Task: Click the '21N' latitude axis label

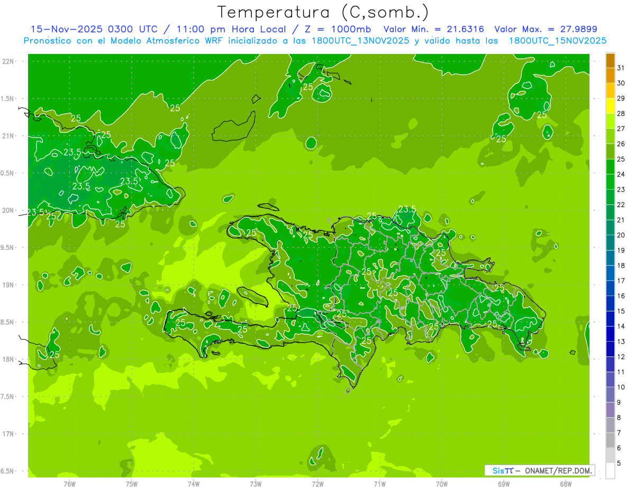Action: [8, 136]
